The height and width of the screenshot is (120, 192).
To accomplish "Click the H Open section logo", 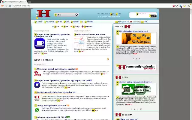I will coord(118,77).
